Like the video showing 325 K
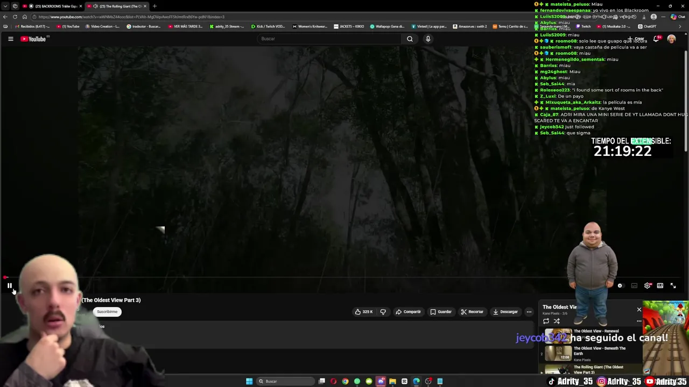Image resolution: width=689 pixels, height=387 pixels. point(364,312)
